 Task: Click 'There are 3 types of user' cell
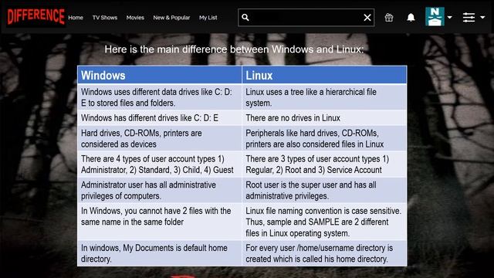point(324,164)
